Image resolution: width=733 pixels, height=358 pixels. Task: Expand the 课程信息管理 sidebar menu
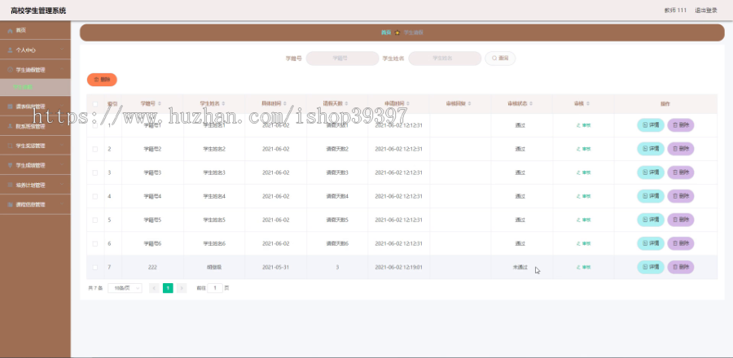35,204
